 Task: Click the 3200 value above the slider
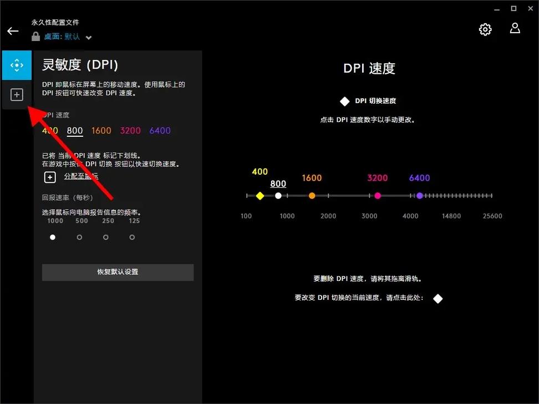click(x=378, y=178)
